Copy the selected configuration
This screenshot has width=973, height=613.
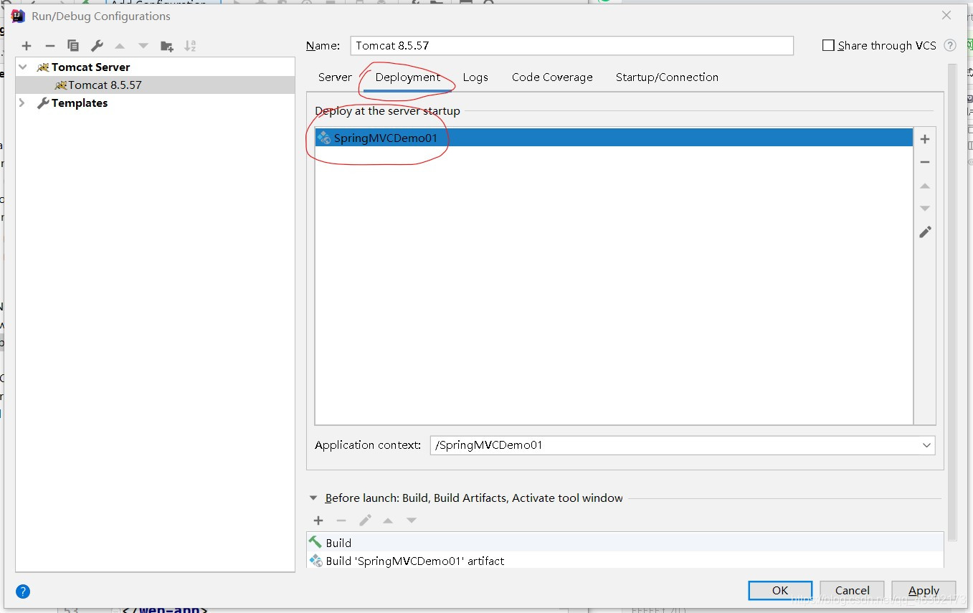click(x=73, y=46)
